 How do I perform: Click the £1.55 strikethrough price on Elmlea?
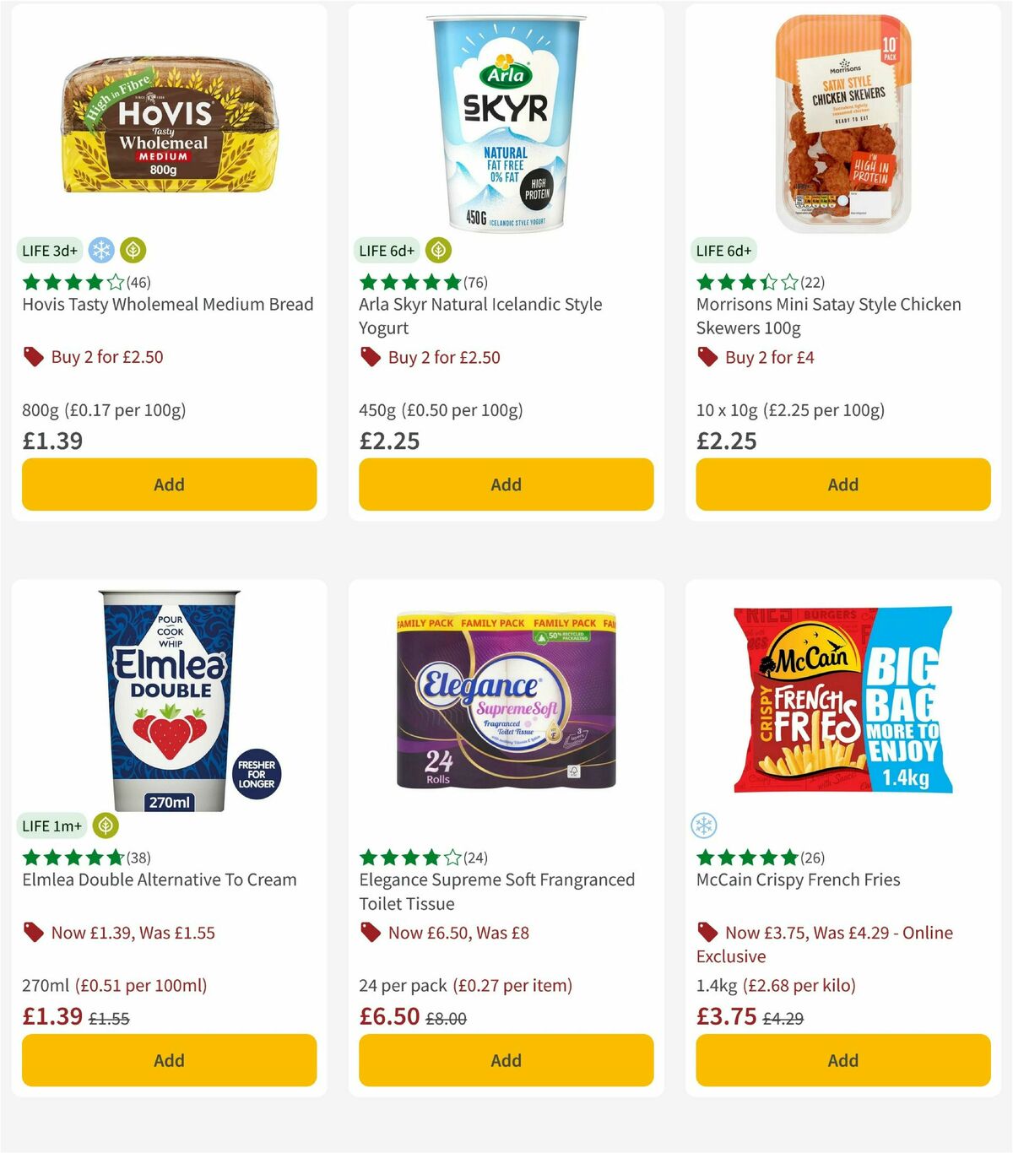click(x=109, y=1018)
